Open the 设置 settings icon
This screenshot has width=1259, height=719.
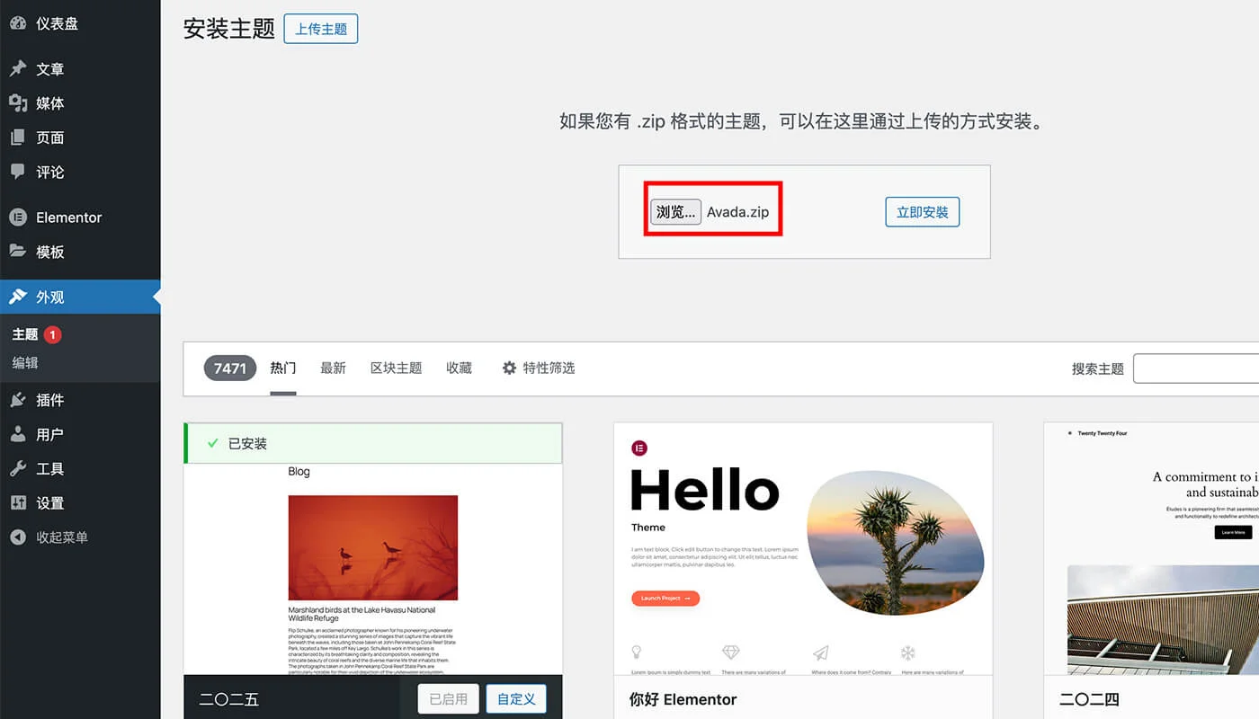(20, 502)
